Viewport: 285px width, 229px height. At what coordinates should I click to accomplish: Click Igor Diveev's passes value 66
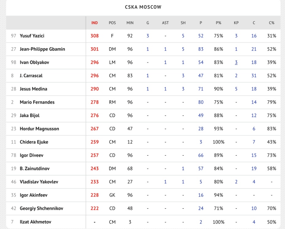tap(201, 155)
